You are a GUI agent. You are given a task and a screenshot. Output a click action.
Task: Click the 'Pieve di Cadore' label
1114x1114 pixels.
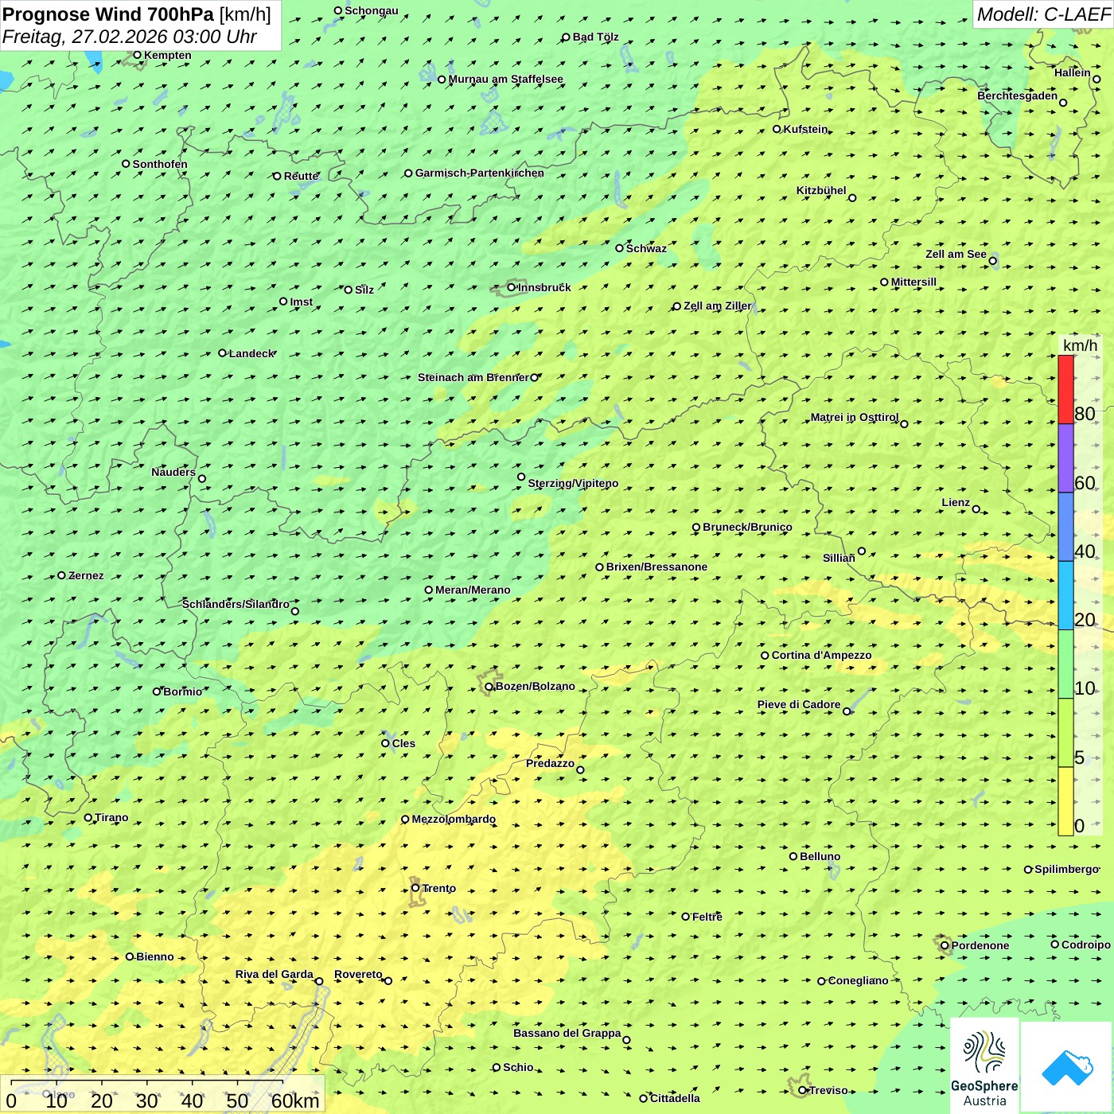799,704
